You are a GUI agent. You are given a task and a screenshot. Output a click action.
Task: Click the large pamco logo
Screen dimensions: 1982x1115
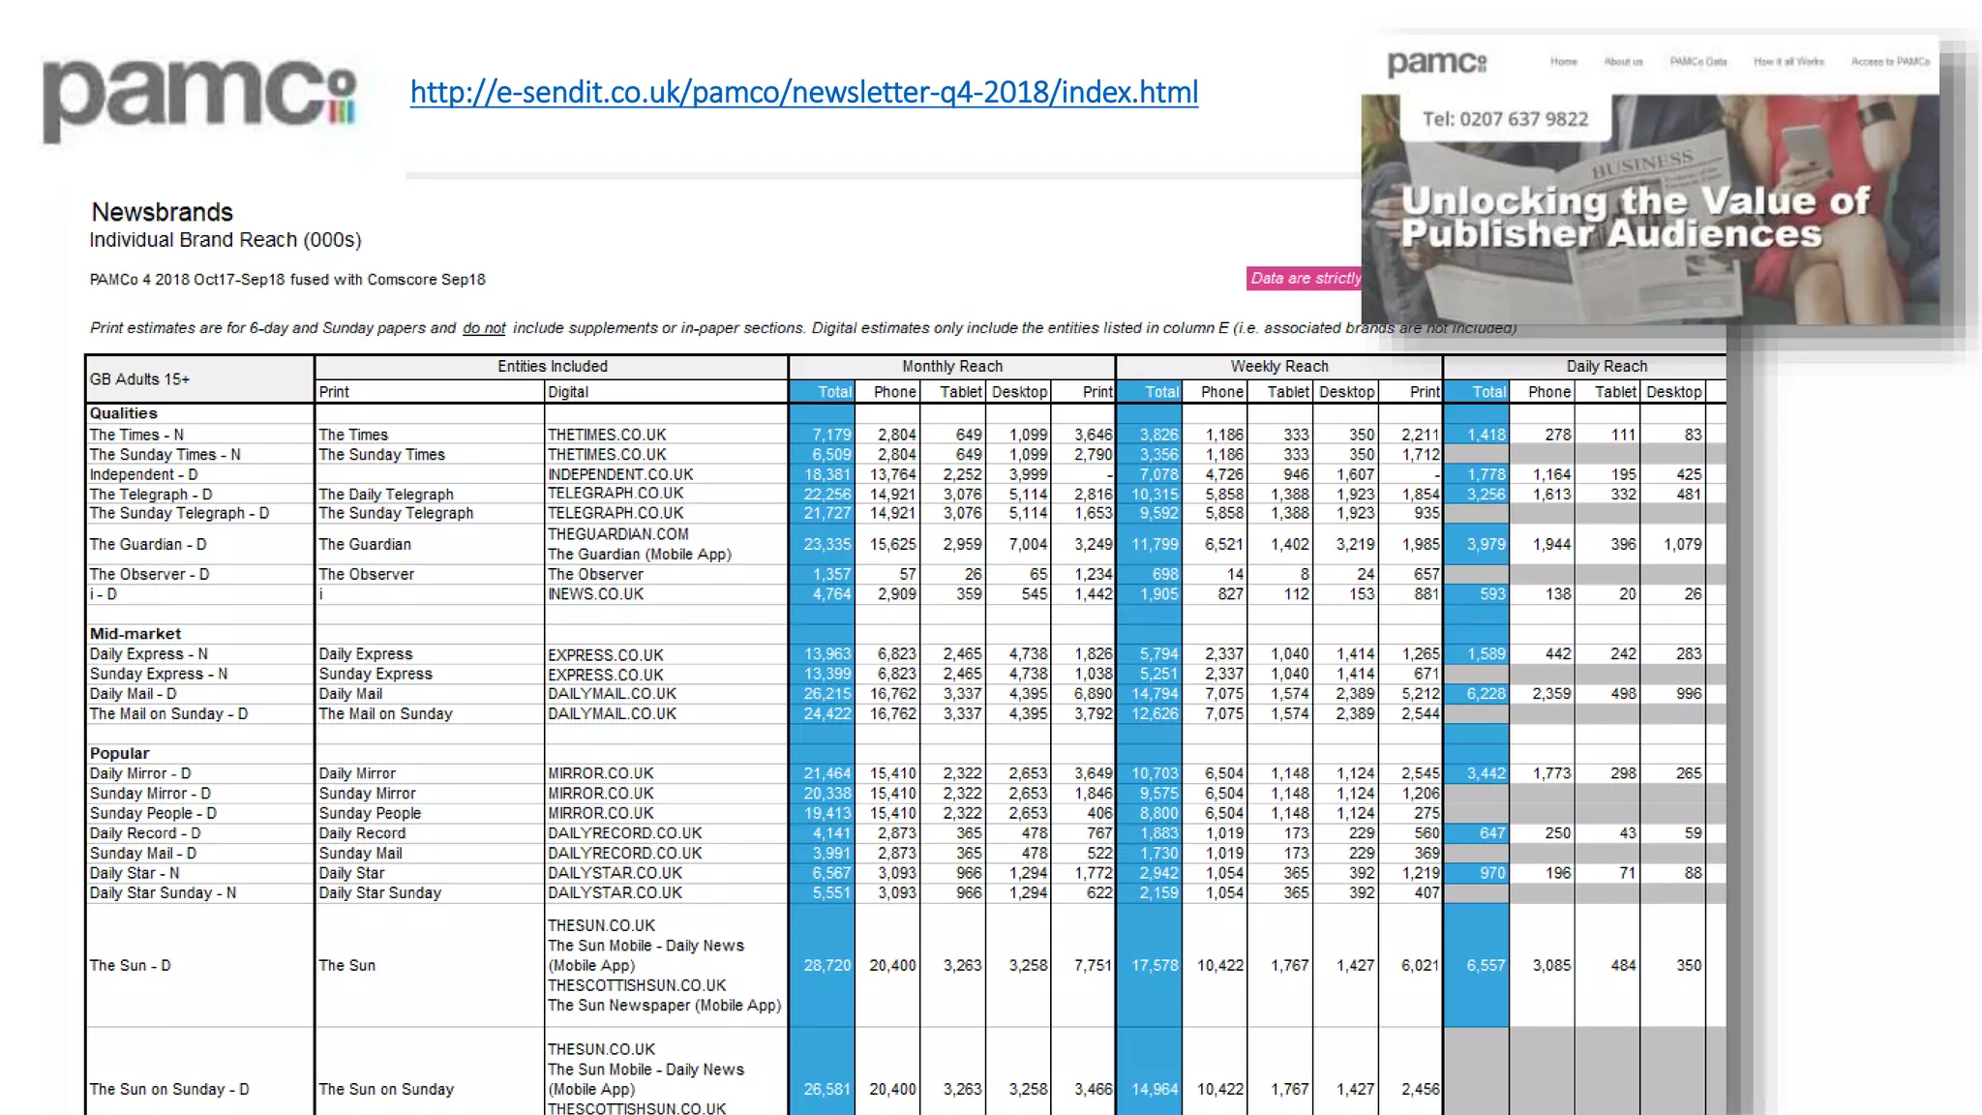pos(199,99)
